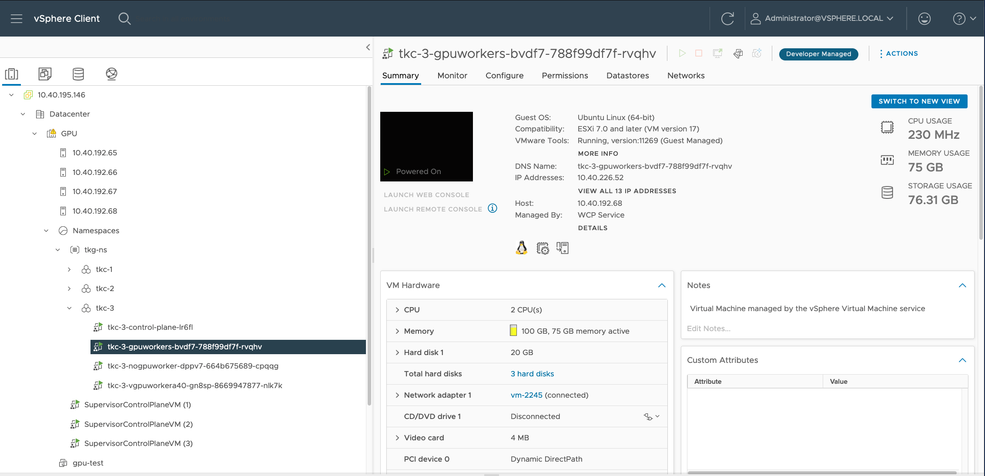Image resolution: width=985 pixels, height=476 pixels.
Task: Expand the Memory hardware row
Action: [x=397, y=331]
